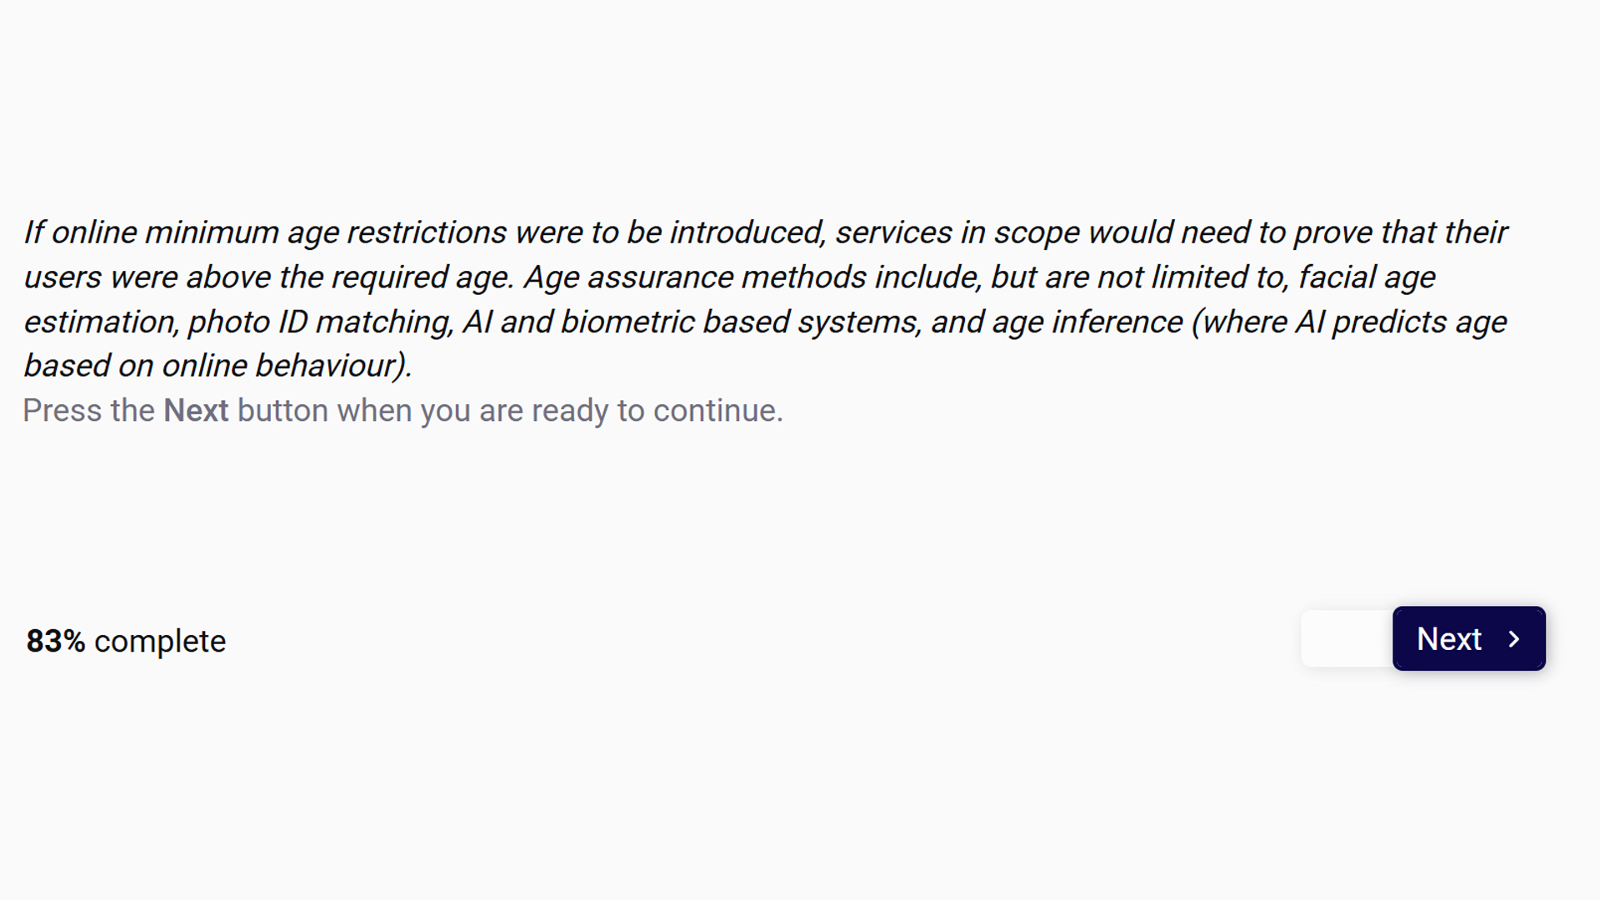Click the words "services in scope"

(x=957, y=232)
